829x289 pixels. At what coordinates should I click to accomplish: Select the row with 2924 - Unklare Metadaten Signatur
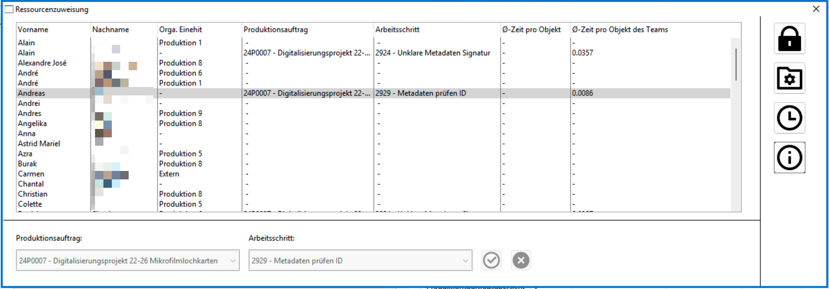[x=433, y=53]
